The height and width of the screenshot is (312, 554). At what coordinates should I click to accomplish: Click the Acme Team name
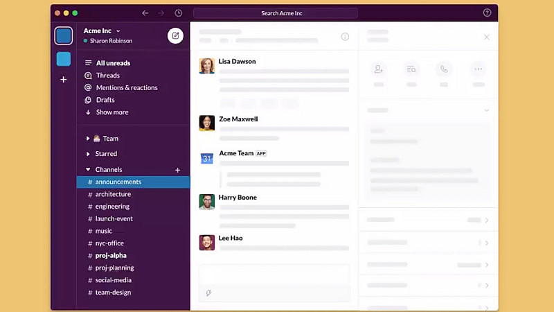(x=236, y=153)
